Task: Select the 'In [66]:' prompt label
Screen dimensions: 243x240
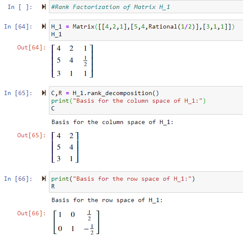Action: 18,179
